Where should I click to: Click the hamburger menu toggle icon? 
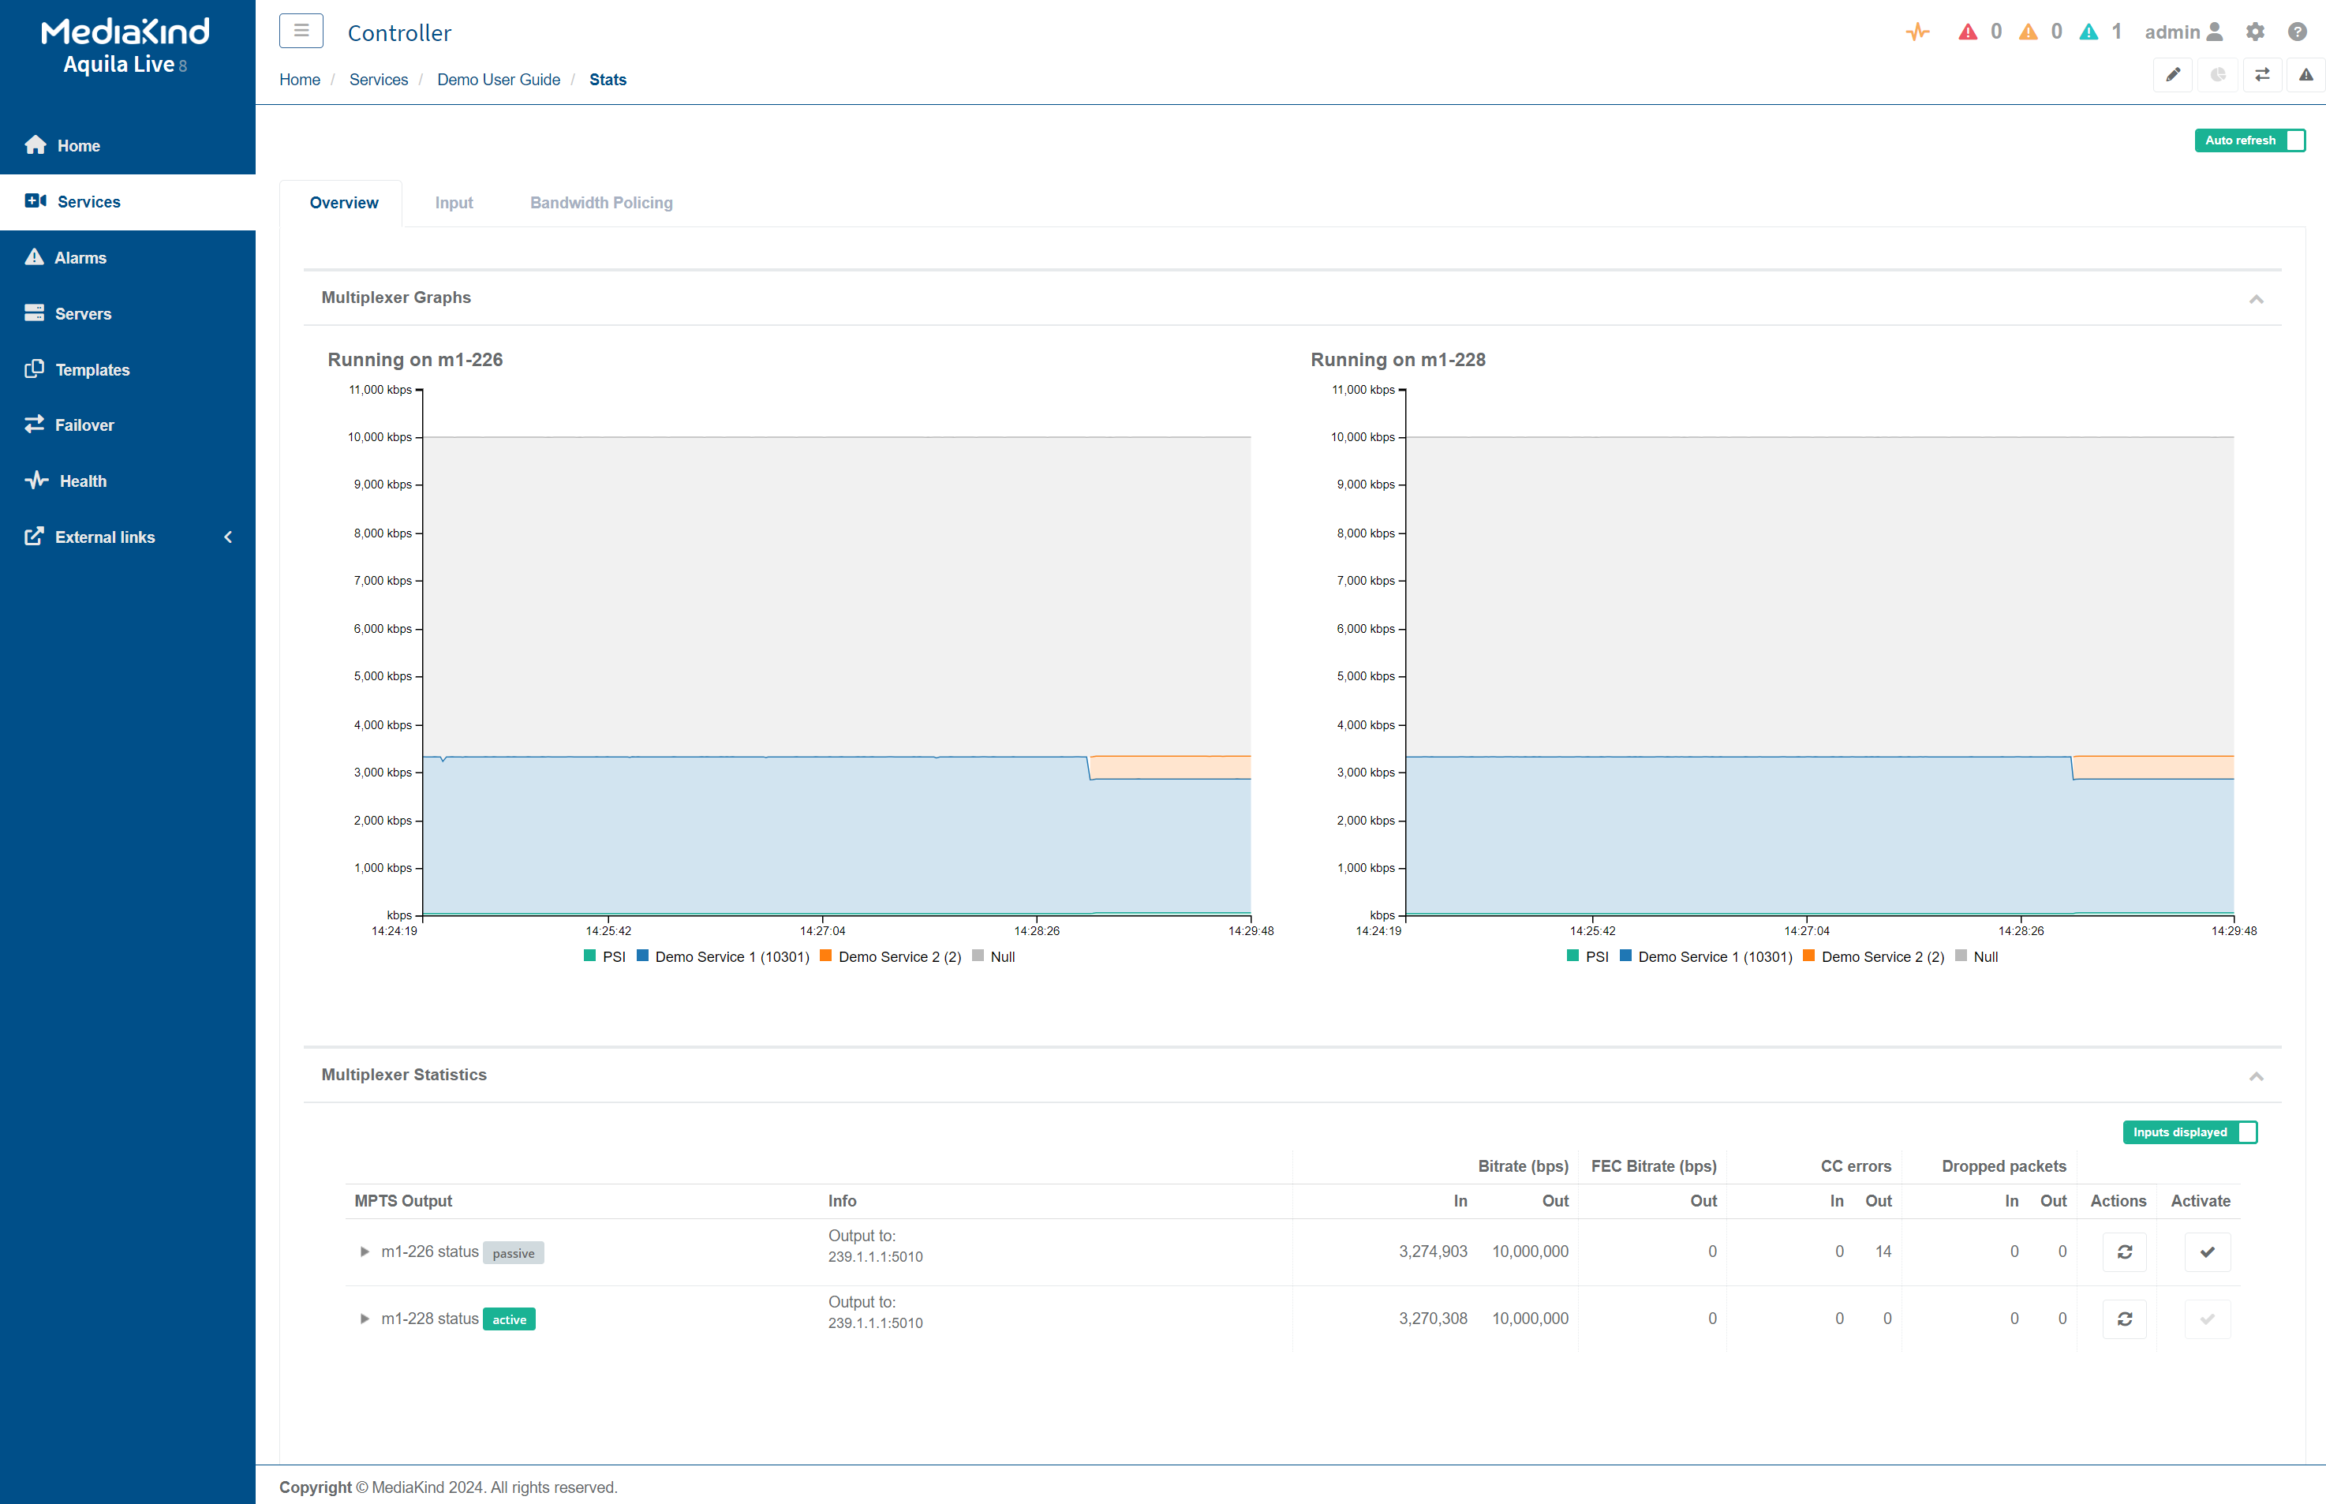(301, 32)
